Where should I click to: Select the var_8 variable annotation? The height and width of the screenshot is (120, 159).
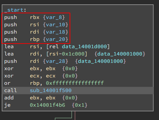[54, 17]
